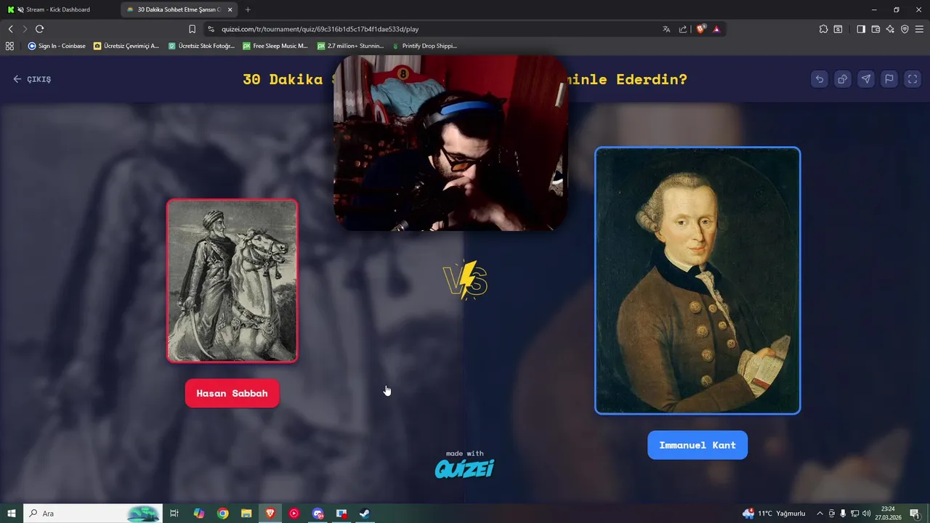This screenshot has height=523, width=930.
Task: Open Steam from the taskbar
Action: pyautogui.click(x=365, y=514)
